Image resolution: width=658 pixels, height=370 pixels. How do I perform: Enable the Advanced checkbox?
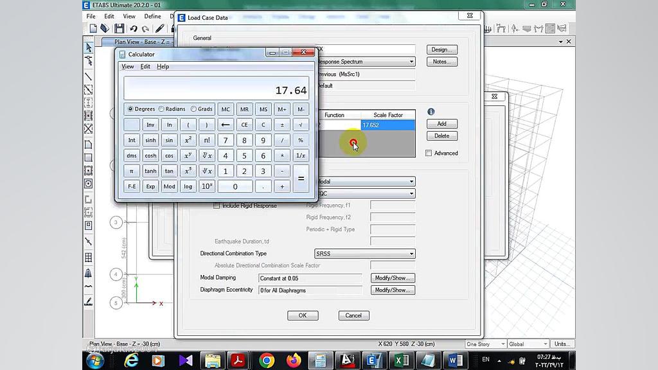pyautogui.click(x=429, y=153)
